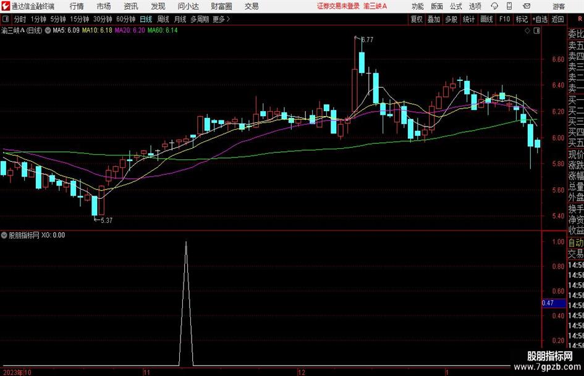
Task: Switch to 1分钟 period tab
Action: click(x=38, y=19)
